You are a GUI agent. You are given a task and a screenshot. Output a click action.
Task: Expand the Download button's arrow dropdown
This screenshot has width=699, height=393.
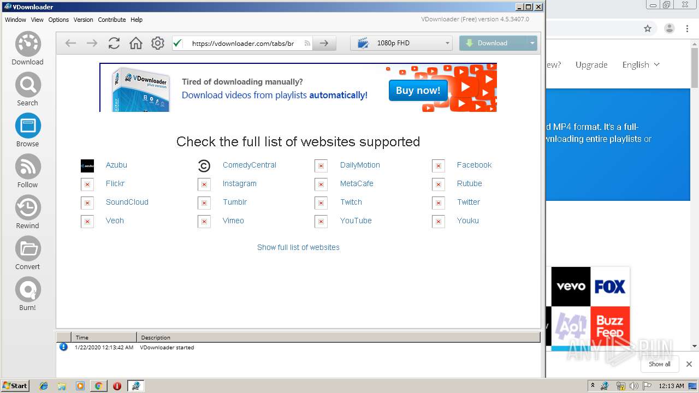[x=532, y=43]
